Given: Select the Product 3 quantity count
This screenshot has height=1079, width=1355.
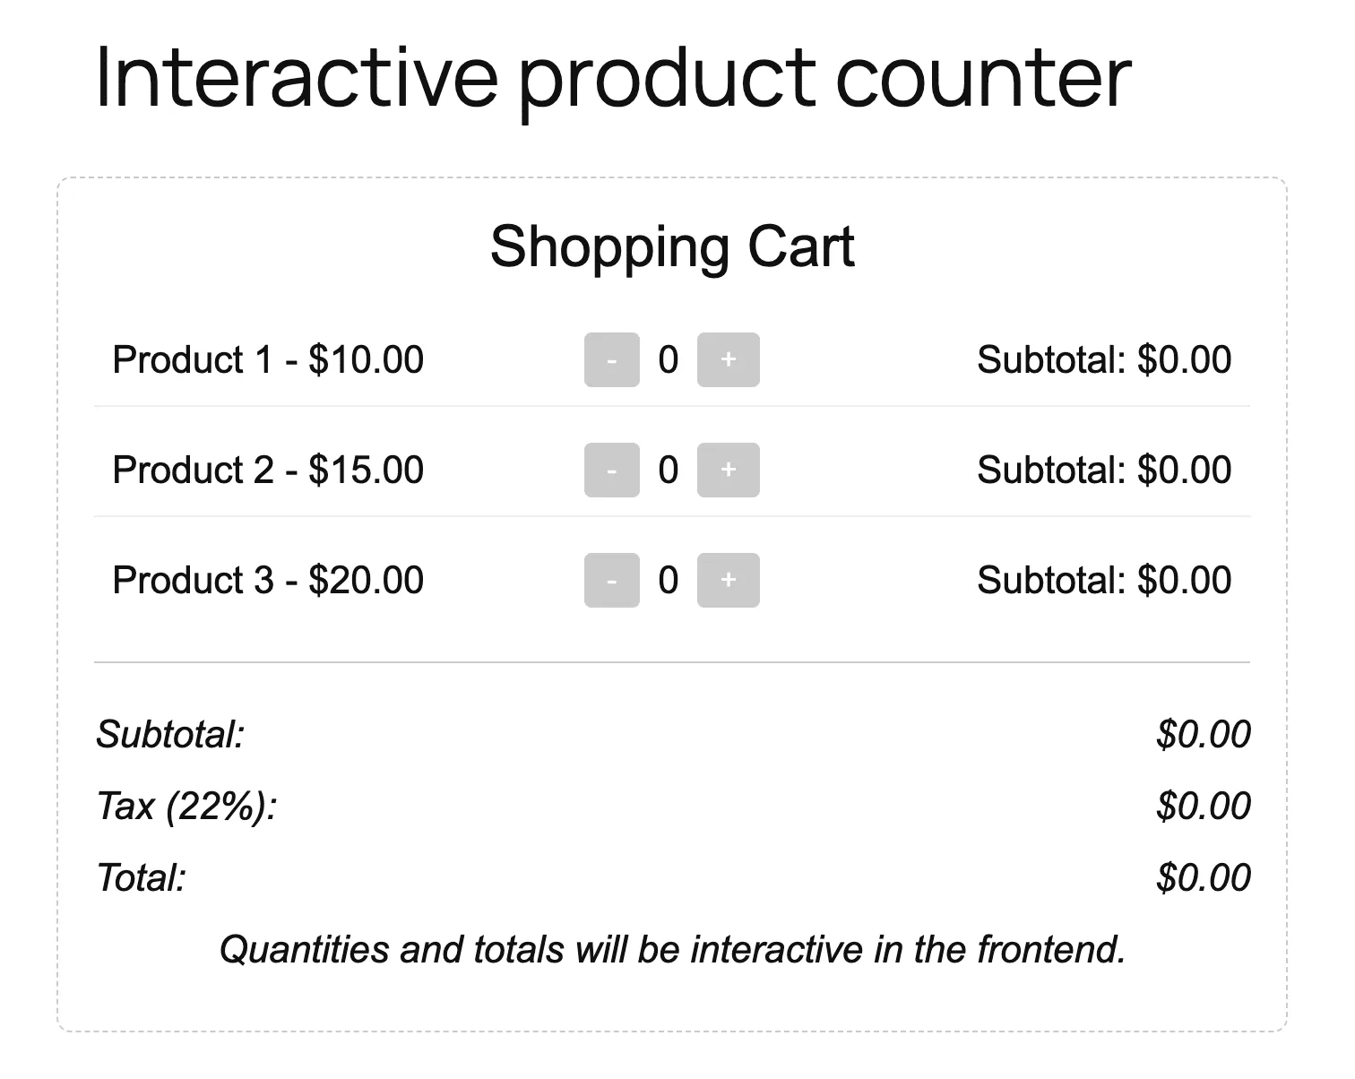Looking at the screenshot, I should (669, 581).
